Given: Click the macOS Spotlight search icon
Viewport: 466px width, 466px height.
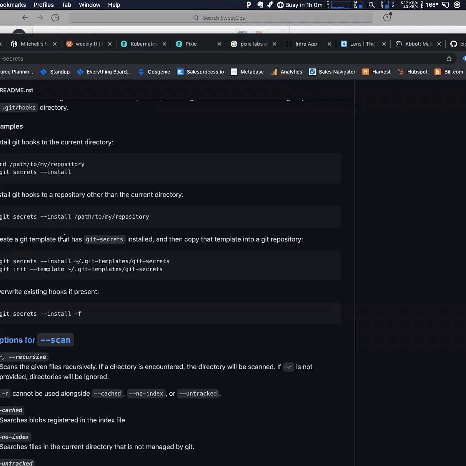Looking at the screenshot, I should pyautogui.click(x=372, y=5).
